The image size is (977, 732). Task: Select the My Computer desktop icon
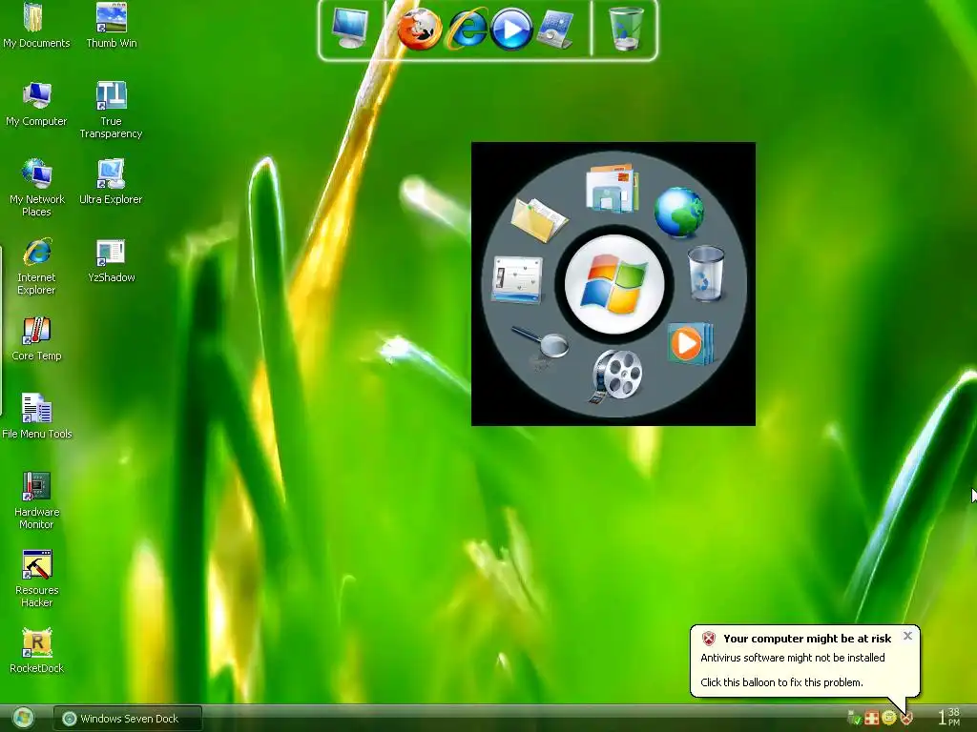36,105
